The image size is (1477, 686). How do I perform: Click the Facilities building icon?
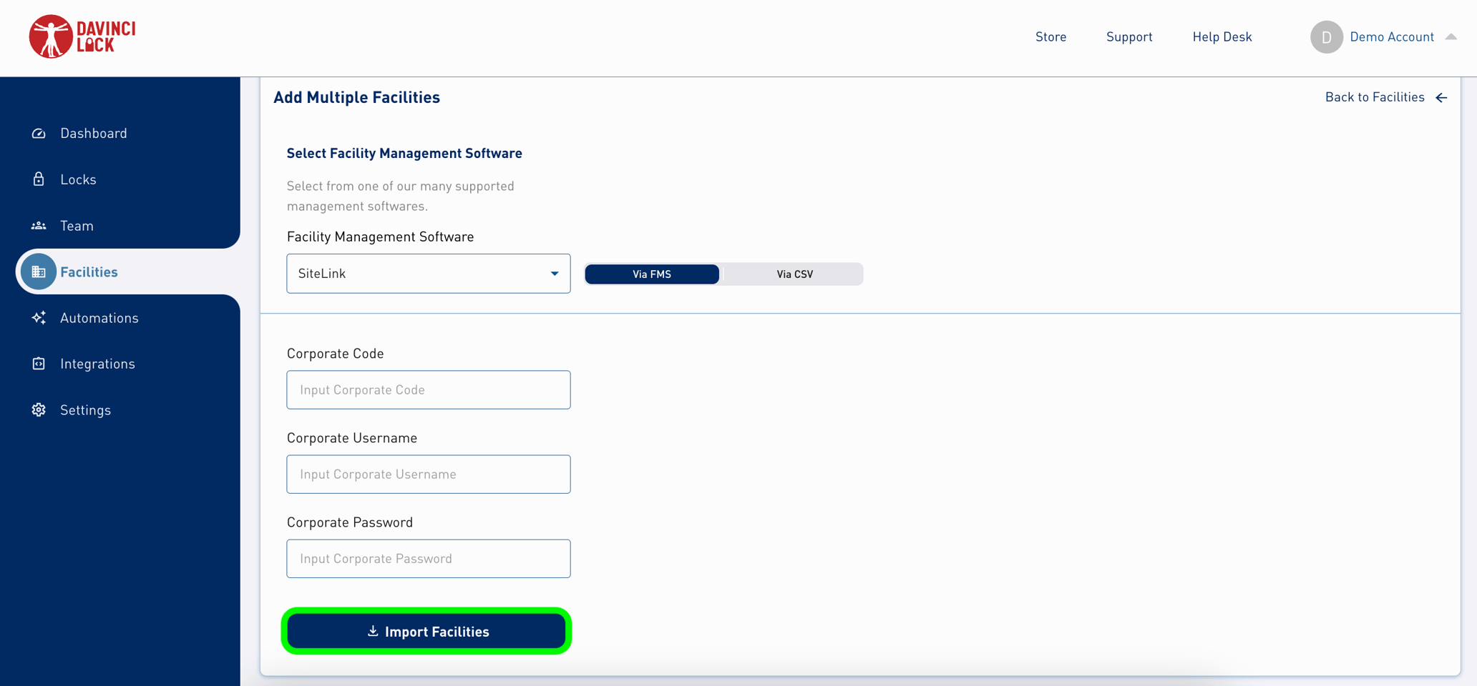pos(39,272)
